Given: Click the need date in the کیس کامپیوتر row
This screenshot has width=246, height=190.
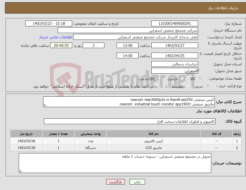Looking at the screenshot, I should (x=26, y=141).
